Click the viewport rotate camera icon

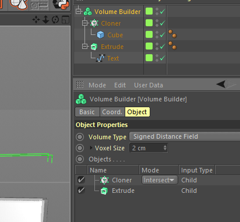55,20
